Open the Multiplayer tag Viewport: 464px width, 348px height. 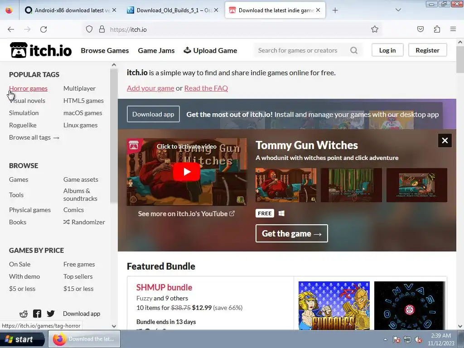[79, 88]
